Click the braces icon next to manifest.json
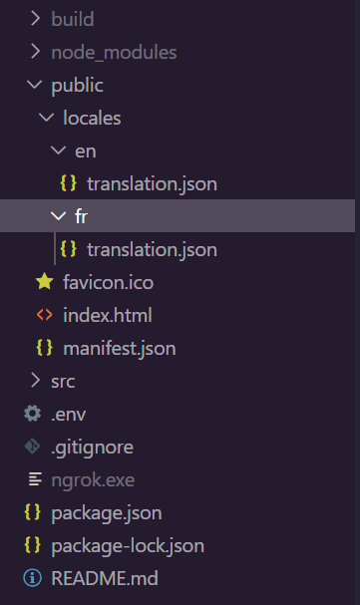The height and width of the screenshot is (605, 360). (44, 347)
